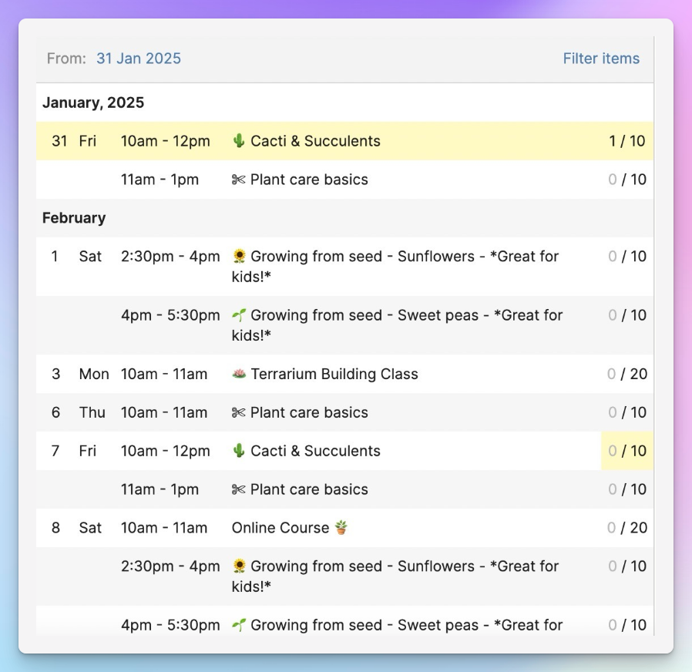Click the February month heading

tap(74, 217)
